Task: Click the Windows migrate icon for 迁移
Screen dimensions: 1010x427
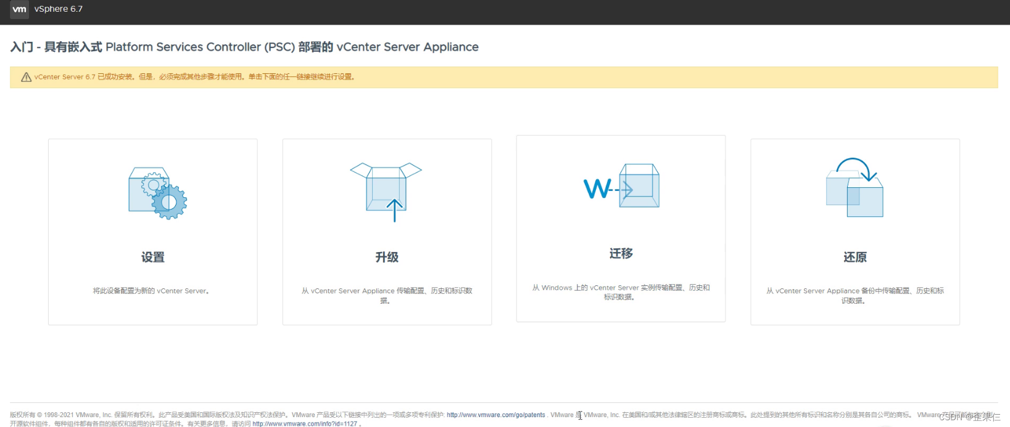Action: pyautogui.click(x=621, y=185)
